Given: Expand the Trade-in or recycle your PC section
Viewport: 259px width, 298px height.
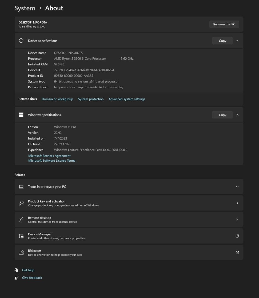Looking at the screenshot, I should pyautogui.click(x=237, y=187).
